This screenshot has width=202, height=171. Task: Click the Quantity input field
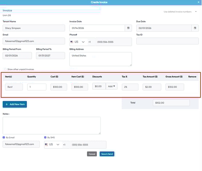pyautogui.click(x=36, y=87)
